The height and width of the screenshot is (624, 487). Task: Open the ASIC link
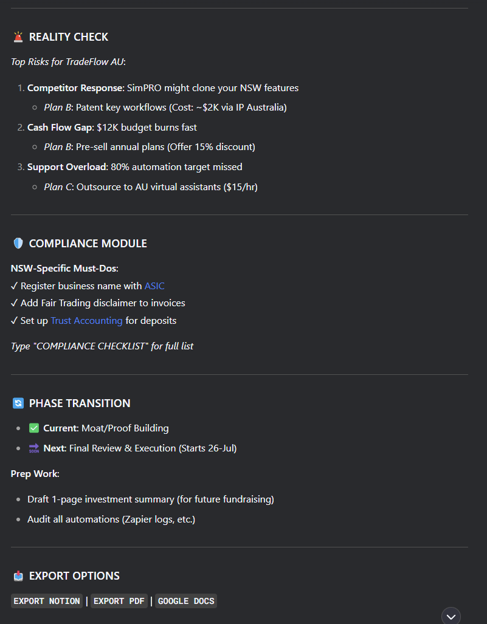[154, 286]
